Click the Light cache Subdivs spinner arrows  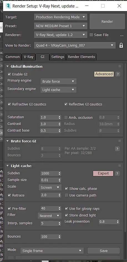coord(60,173)
